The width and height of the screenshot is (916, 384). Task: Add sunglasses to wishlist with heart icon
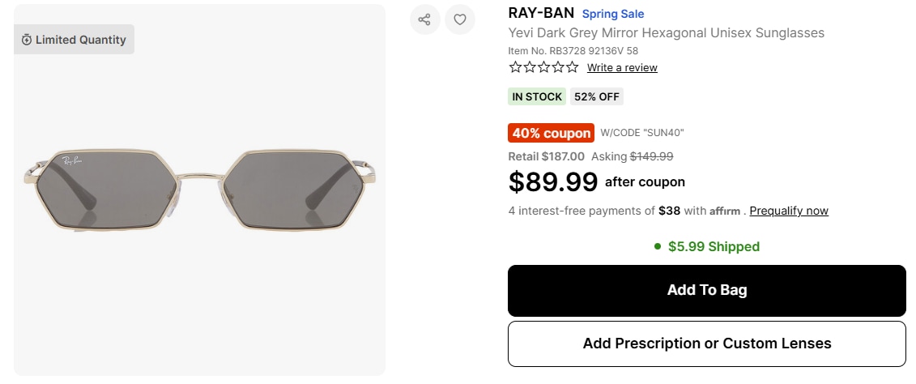459,19
